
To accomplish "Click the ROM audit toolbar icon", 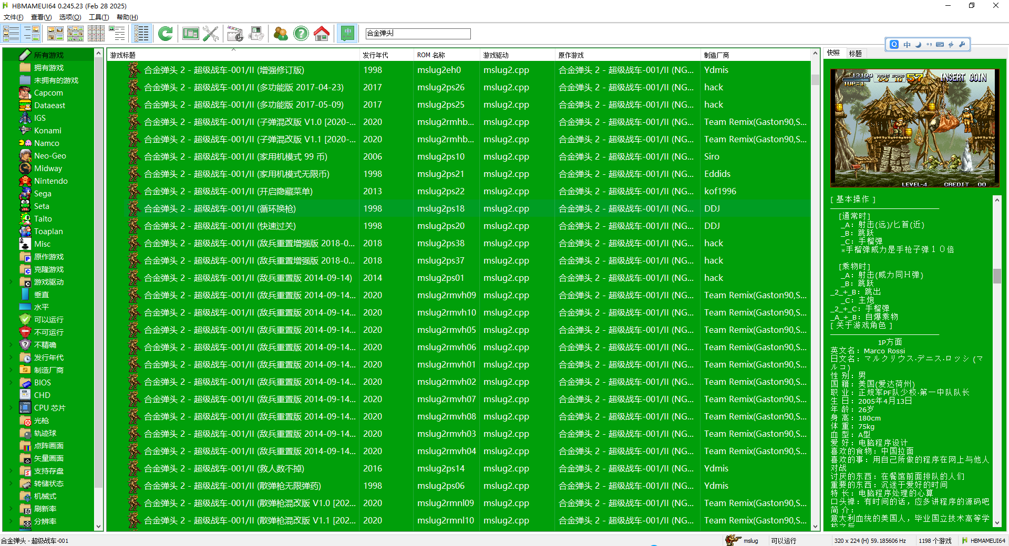I will pyautogui.click(x=256, y=33).
